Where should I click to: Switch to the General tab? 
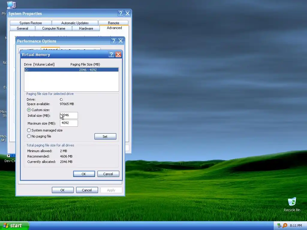(22, 28)
